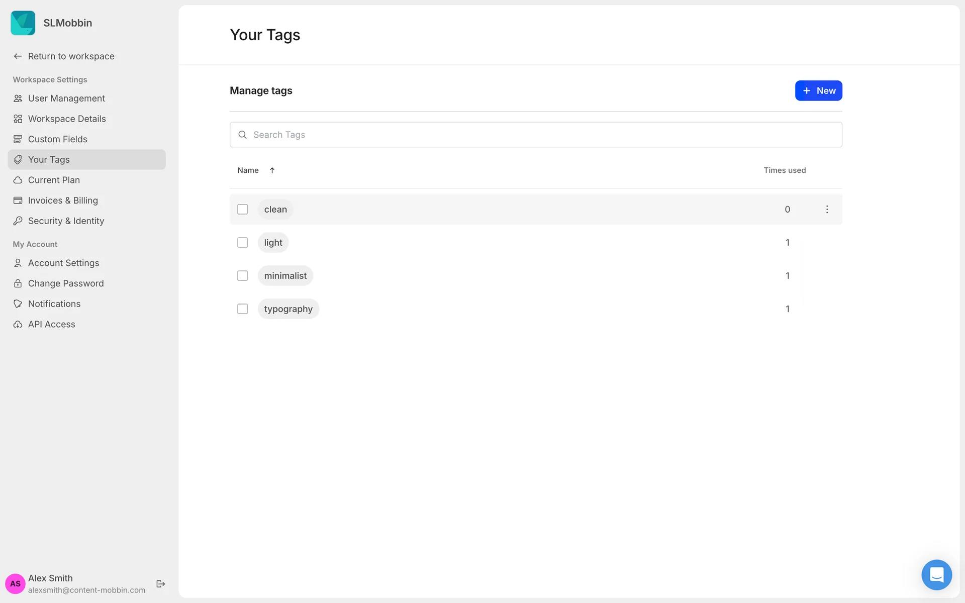This screenshot has width=965, height=603.
Task: Click the Search Tags input field
Action: [536, 135]
